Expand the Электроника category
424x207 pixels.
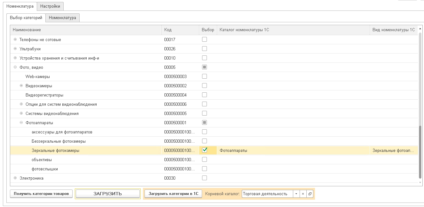point(15,178)
